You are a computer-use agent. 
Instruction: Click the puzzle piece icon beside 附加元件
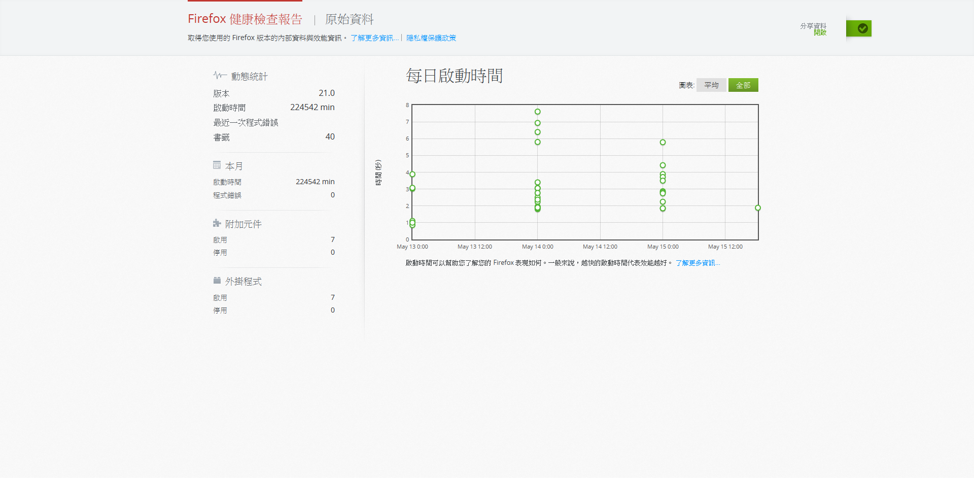(x=217, y=223)
